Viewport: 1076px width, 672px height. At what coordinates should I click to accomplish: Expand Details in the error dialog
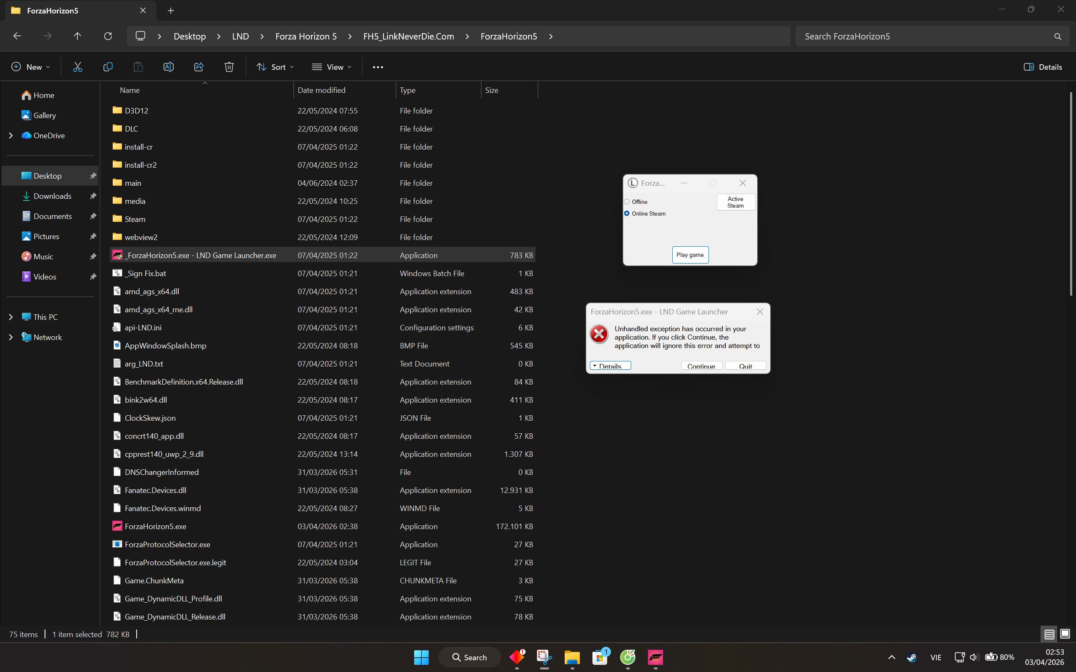(610, 366)
